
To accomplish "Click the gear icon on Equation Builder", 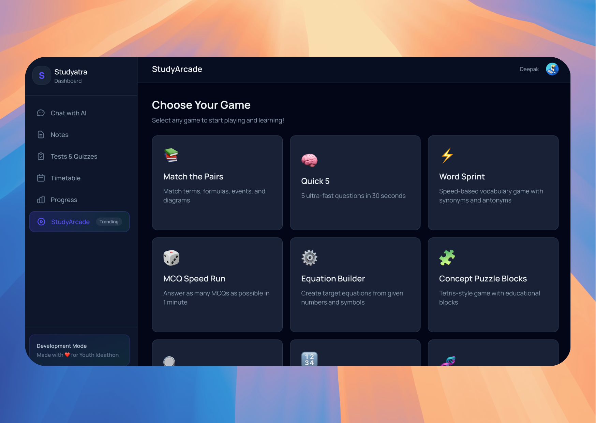I will coord(309,258).
